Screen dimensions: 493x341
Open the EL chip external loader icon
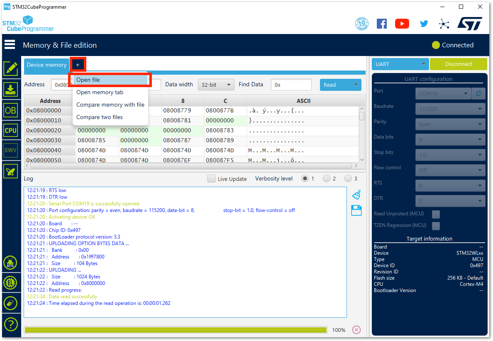(10, 283)
